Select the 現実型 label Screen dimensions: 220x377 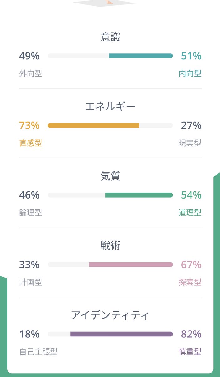click(190, 143)
